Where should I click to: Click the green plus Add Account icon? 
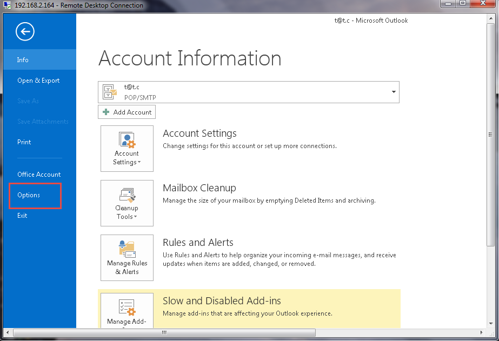[106, 112]
